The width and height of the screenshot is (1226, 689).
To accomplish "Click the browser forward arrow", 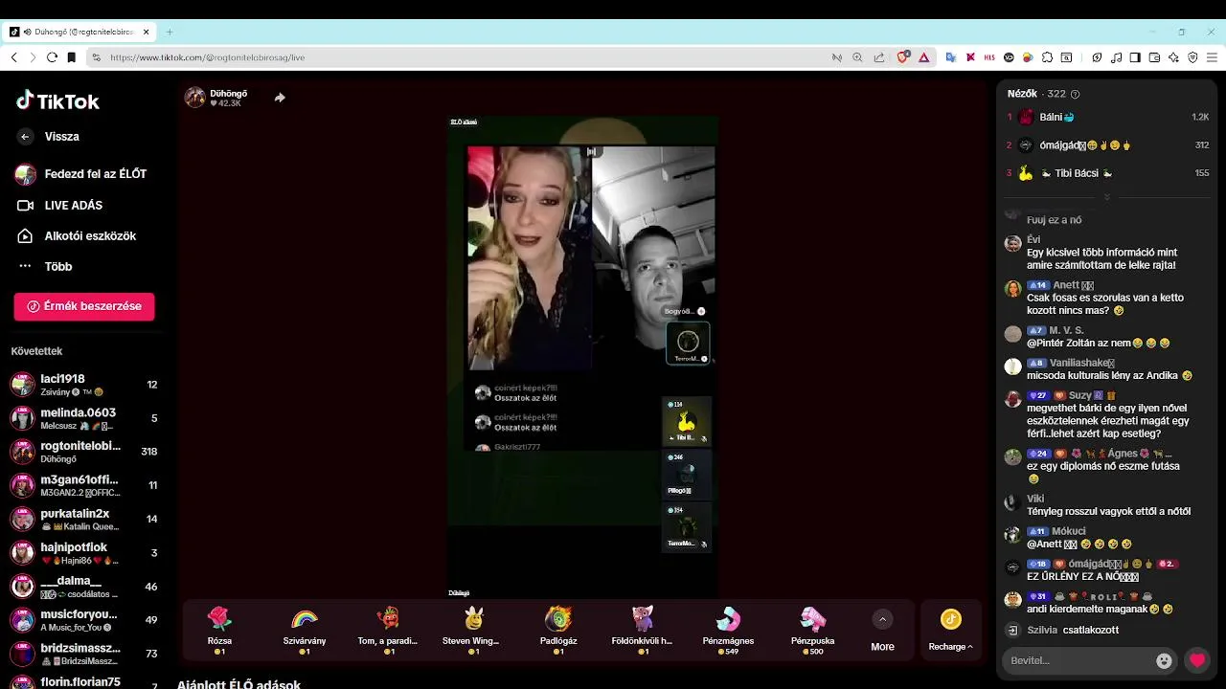I will (x=33, y=57).
